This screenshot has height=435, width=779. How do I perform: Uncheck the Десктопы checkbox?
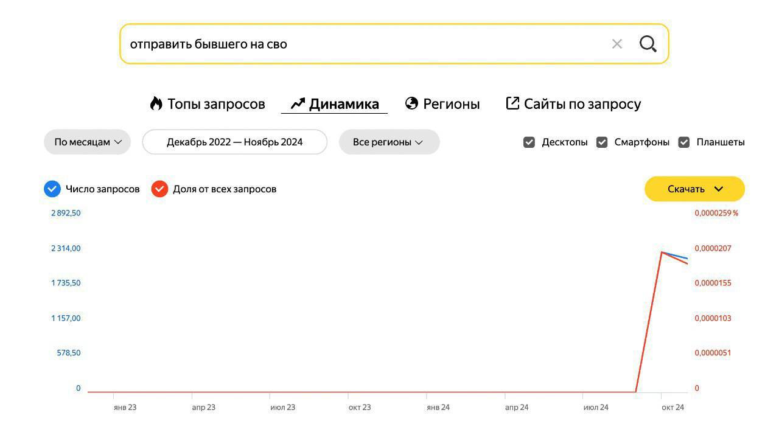click(x=529, y=142)
